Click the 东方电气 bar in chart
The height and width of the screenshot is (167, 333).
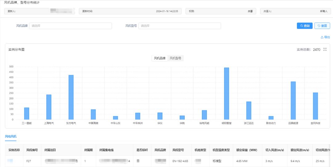click(x=71, y=97)
